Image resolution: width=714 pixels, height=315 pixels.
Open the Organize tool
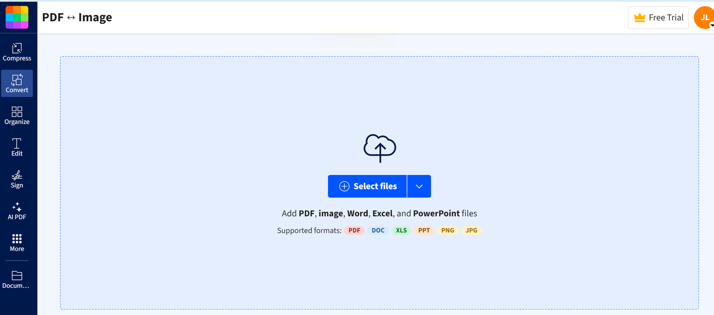tap(17, 115)
